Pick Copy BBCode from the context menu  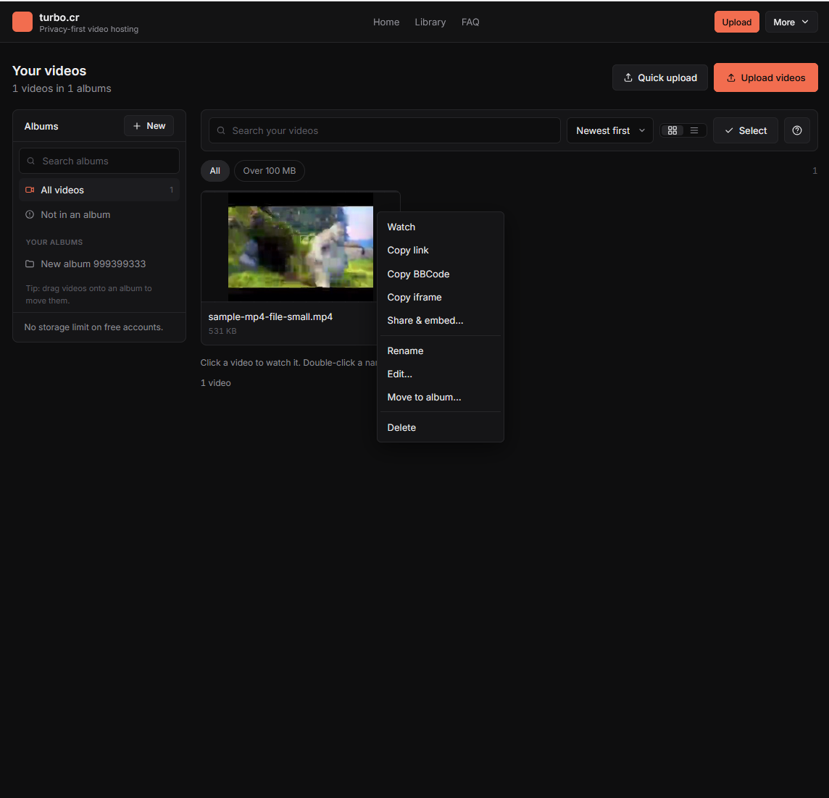(440, 274)
